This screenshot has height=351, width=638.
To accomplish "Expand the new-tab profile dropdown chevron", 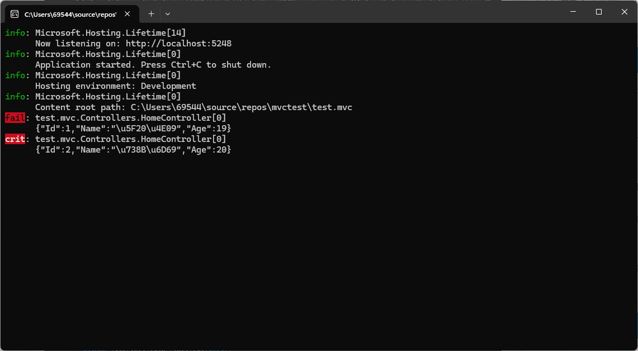I will click(168, 13).
